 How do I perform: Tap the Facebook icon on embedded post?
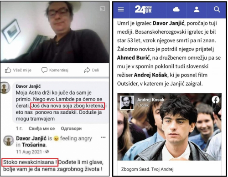[216, 100]
